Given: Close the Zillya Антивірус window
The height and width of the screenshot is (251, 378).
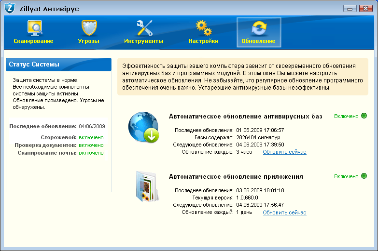Looking at the screenshot, I should pyautogui.click(x=366, y=9).
